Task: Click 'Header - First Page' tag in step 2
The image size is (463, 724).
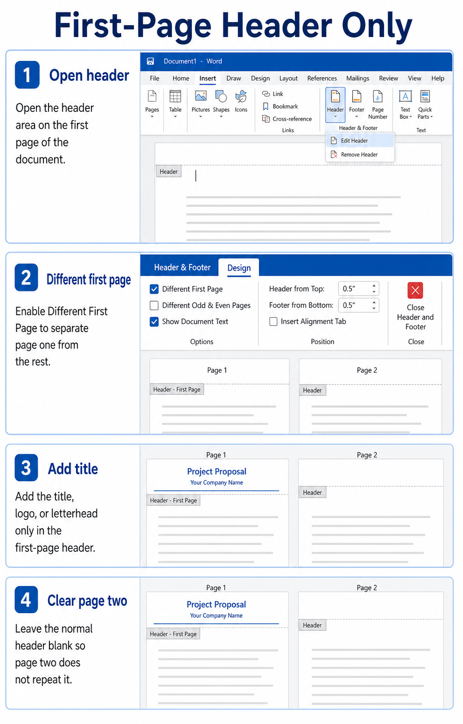Action: [177, 390]
